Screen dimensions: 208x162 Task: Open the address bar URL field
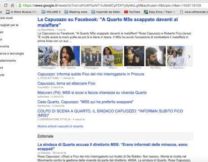coord(112,5)
